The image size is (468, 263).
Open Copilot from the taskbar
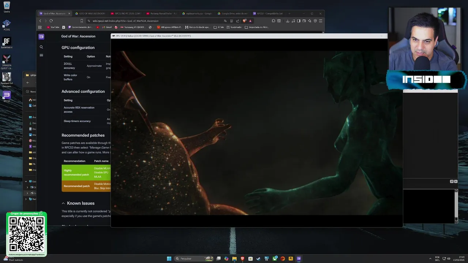click(x=226, y=259)
